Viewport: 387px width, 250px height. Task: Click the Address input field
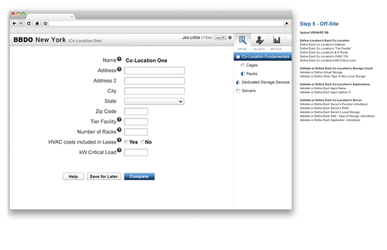(155, 70)
